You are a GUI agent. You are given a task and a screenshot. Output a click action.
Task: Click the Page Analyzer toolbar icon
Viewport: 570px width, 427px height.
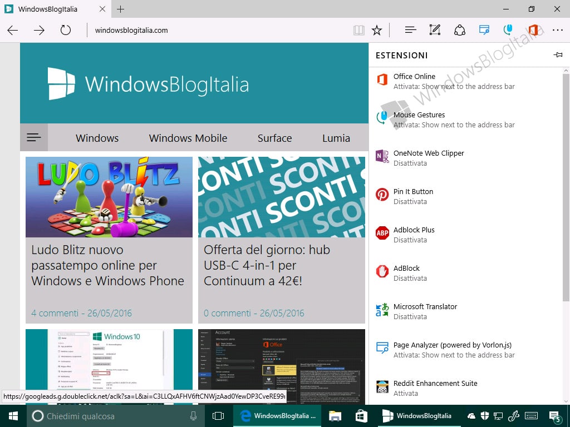(x=484, y=30)
